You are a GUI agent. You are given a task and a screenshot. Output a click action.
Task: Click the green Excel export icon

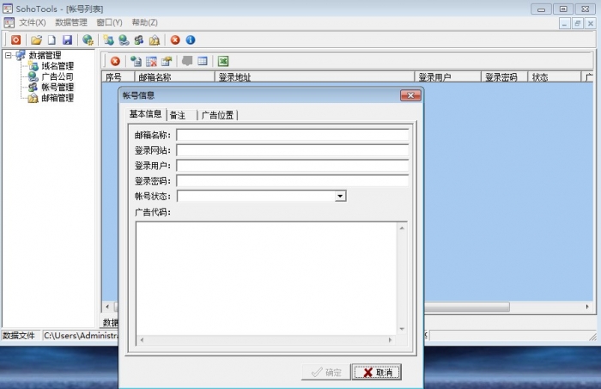tap(223, 61)
